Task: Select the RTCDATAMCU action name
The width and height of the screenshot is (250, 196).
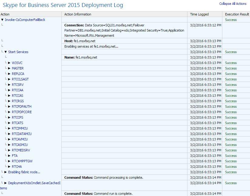Action: 22,134
